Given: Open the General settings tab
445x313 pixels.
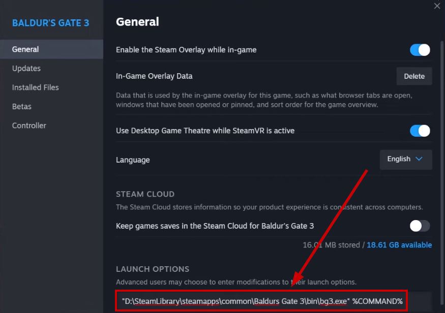Looking at the screenshot, I should [25, 49].
